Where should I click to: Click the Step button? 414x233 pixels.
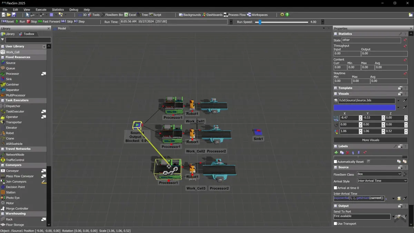(79, 21)
